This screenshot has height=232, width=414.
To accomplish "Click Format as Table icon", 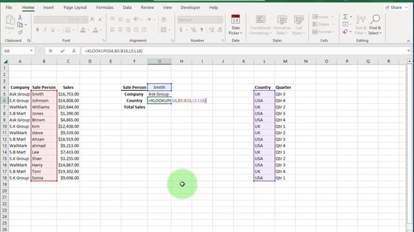I will pos(282,20).
